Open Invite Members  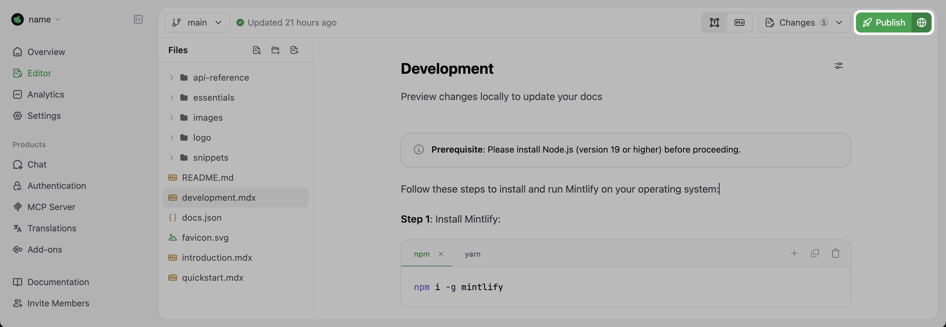(58, 303)
